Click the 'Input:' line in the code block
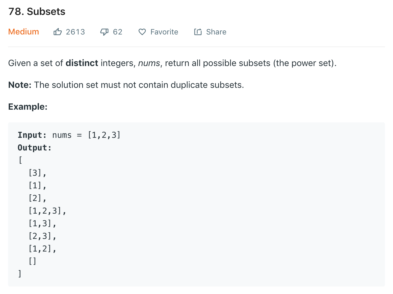 [69, 135]
